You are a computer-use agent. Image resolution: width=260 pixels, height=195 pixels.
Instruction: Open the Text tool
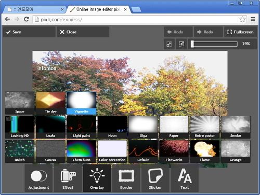click(185, 178)
